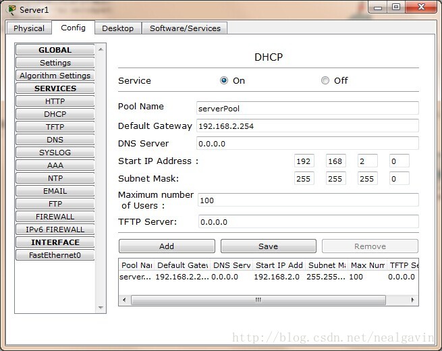
Task: Open Algorithm Settings
Action: 55,76
